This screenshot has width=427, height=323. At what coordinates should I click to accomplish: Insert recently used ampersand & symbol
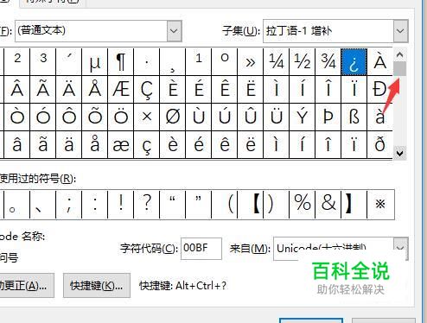[x=328, y=204]
